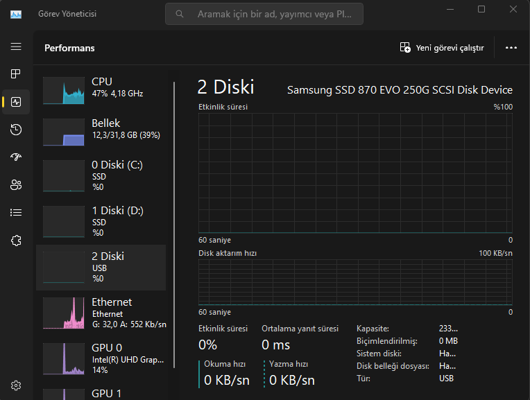Click the search magnifier icon
The width and height of the screenshot is (530, 400).
[180, 14]
